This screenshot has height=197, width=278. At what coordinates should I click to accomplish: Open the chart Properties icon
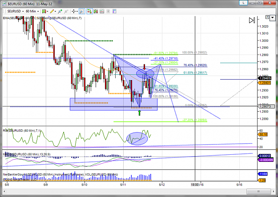114,12
